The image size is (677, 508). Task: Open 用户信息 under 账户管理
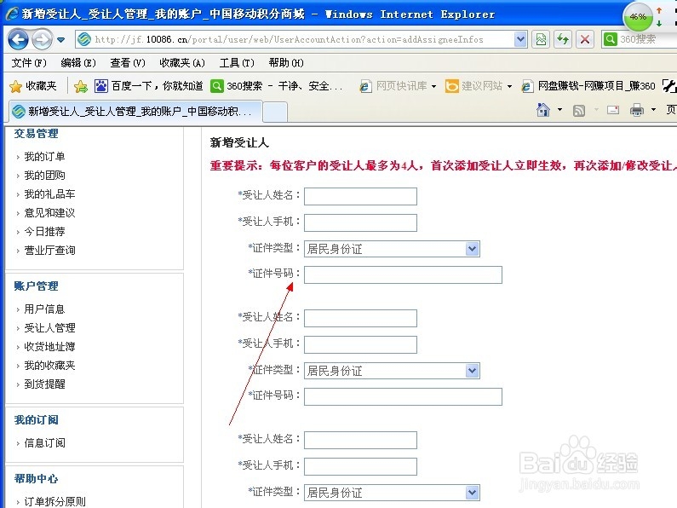click(44, 309)
